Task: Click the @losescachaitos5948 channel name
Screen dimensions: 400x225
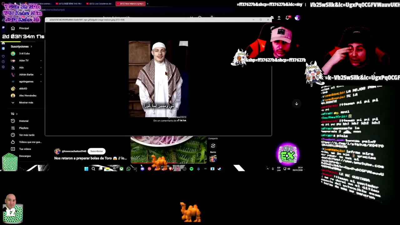Action: click(74, 151)
